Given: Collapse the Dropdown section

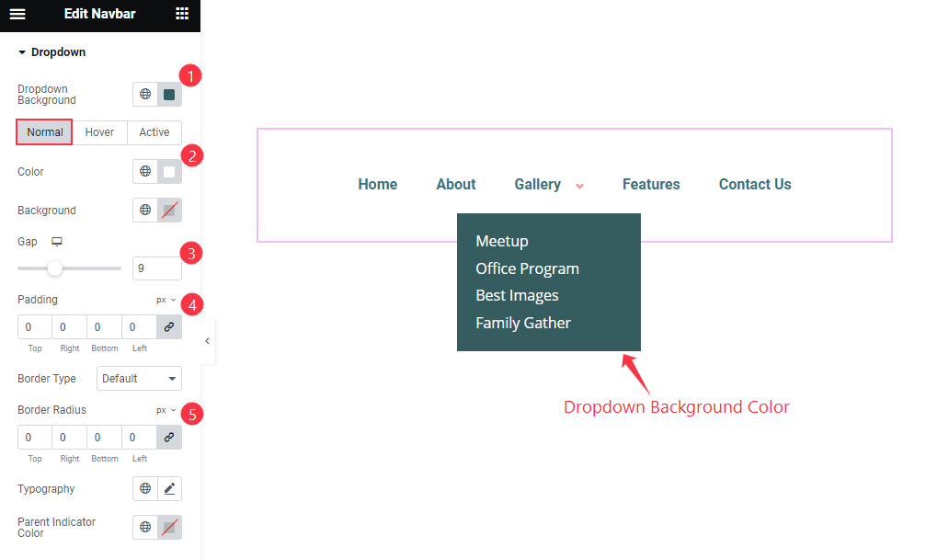Looking at the screenshot, I should click(x=22, y=52).
